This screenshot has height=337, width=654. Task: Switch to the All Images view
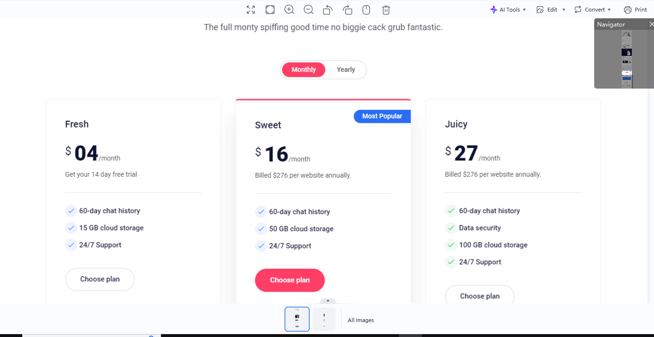[x=360, y=320]
